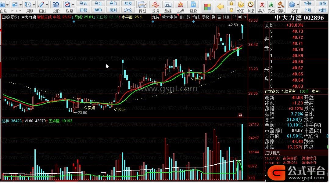Go back with the yellow left arrow
The image size is (330, 183).
pyautogui.click(x=220, y=7)
